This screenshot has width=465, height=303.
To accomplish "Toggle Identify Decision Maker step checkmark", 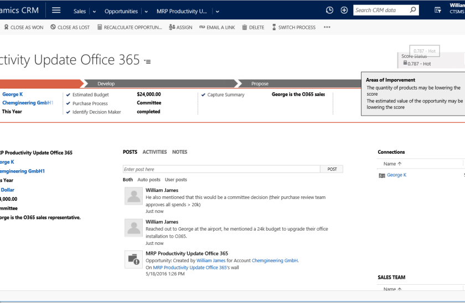I will pos(68,112).
